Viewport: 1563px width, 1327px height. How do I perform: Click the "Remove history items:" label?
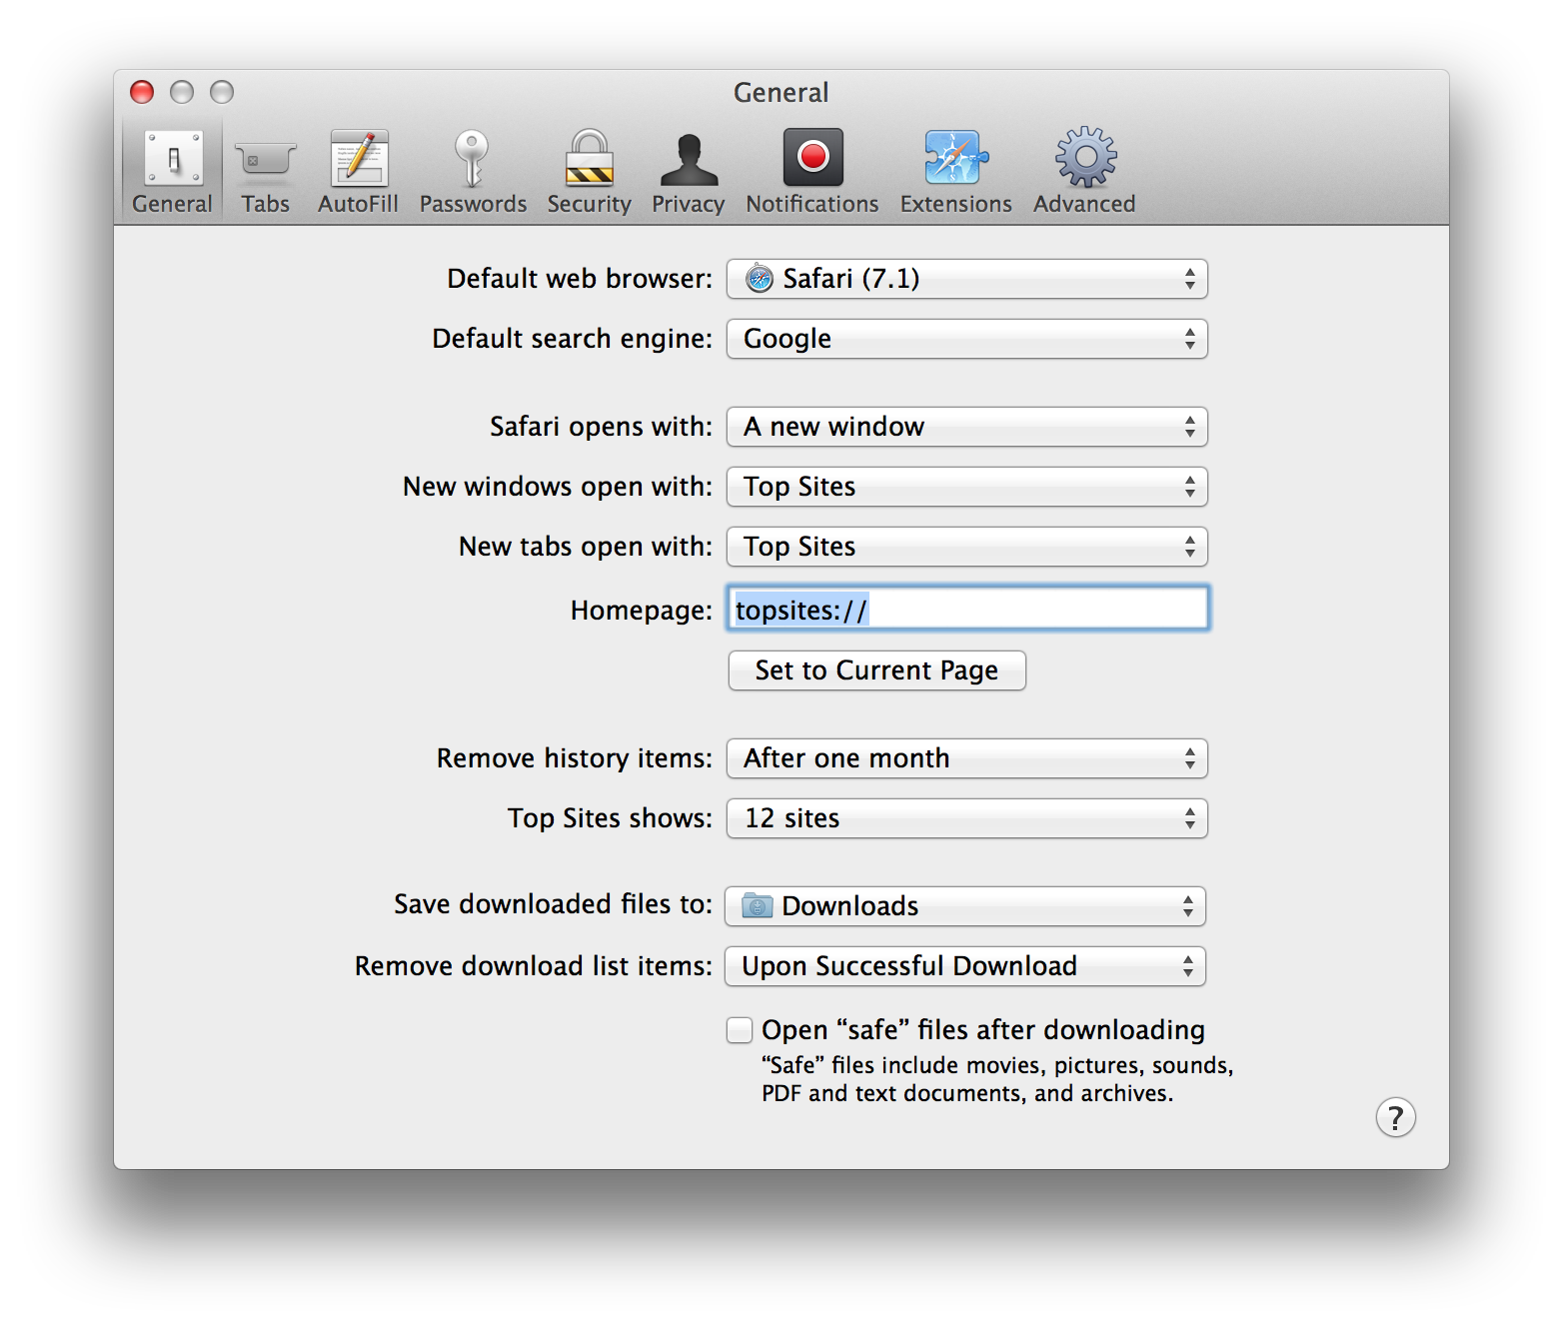click(575, 758)
